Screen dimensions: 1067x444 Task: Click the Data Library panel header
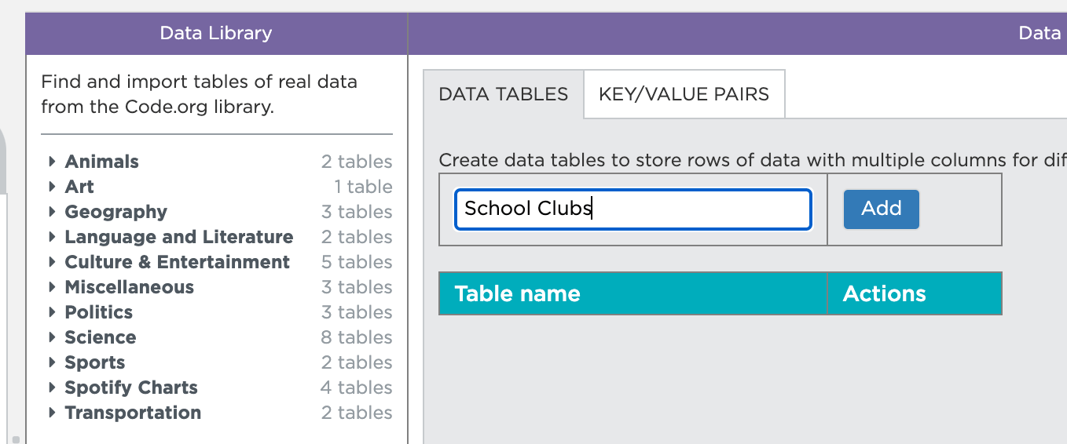tap(216, 33)
